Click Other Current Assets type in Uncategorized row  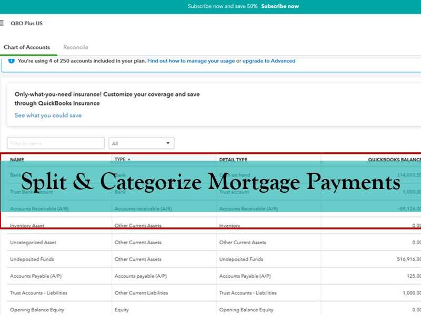pos(138,243)
